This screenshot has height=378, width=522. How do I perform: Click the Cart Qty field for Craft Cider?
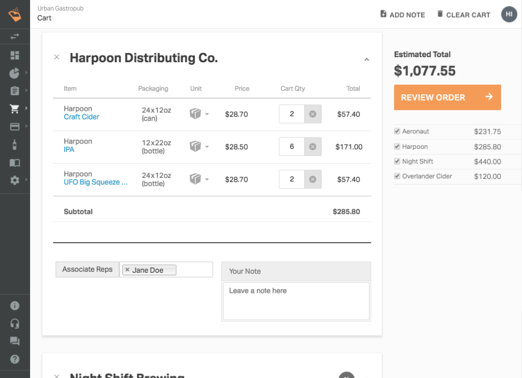tap(292, 114)
